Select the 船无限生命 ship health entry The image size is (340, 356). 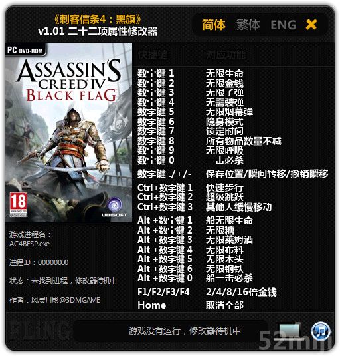[229, 220]
